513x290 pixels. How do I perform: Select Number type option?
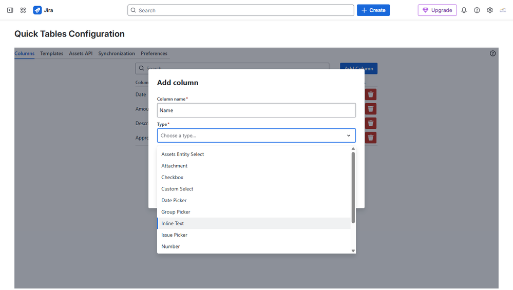[x=254, y=246]
